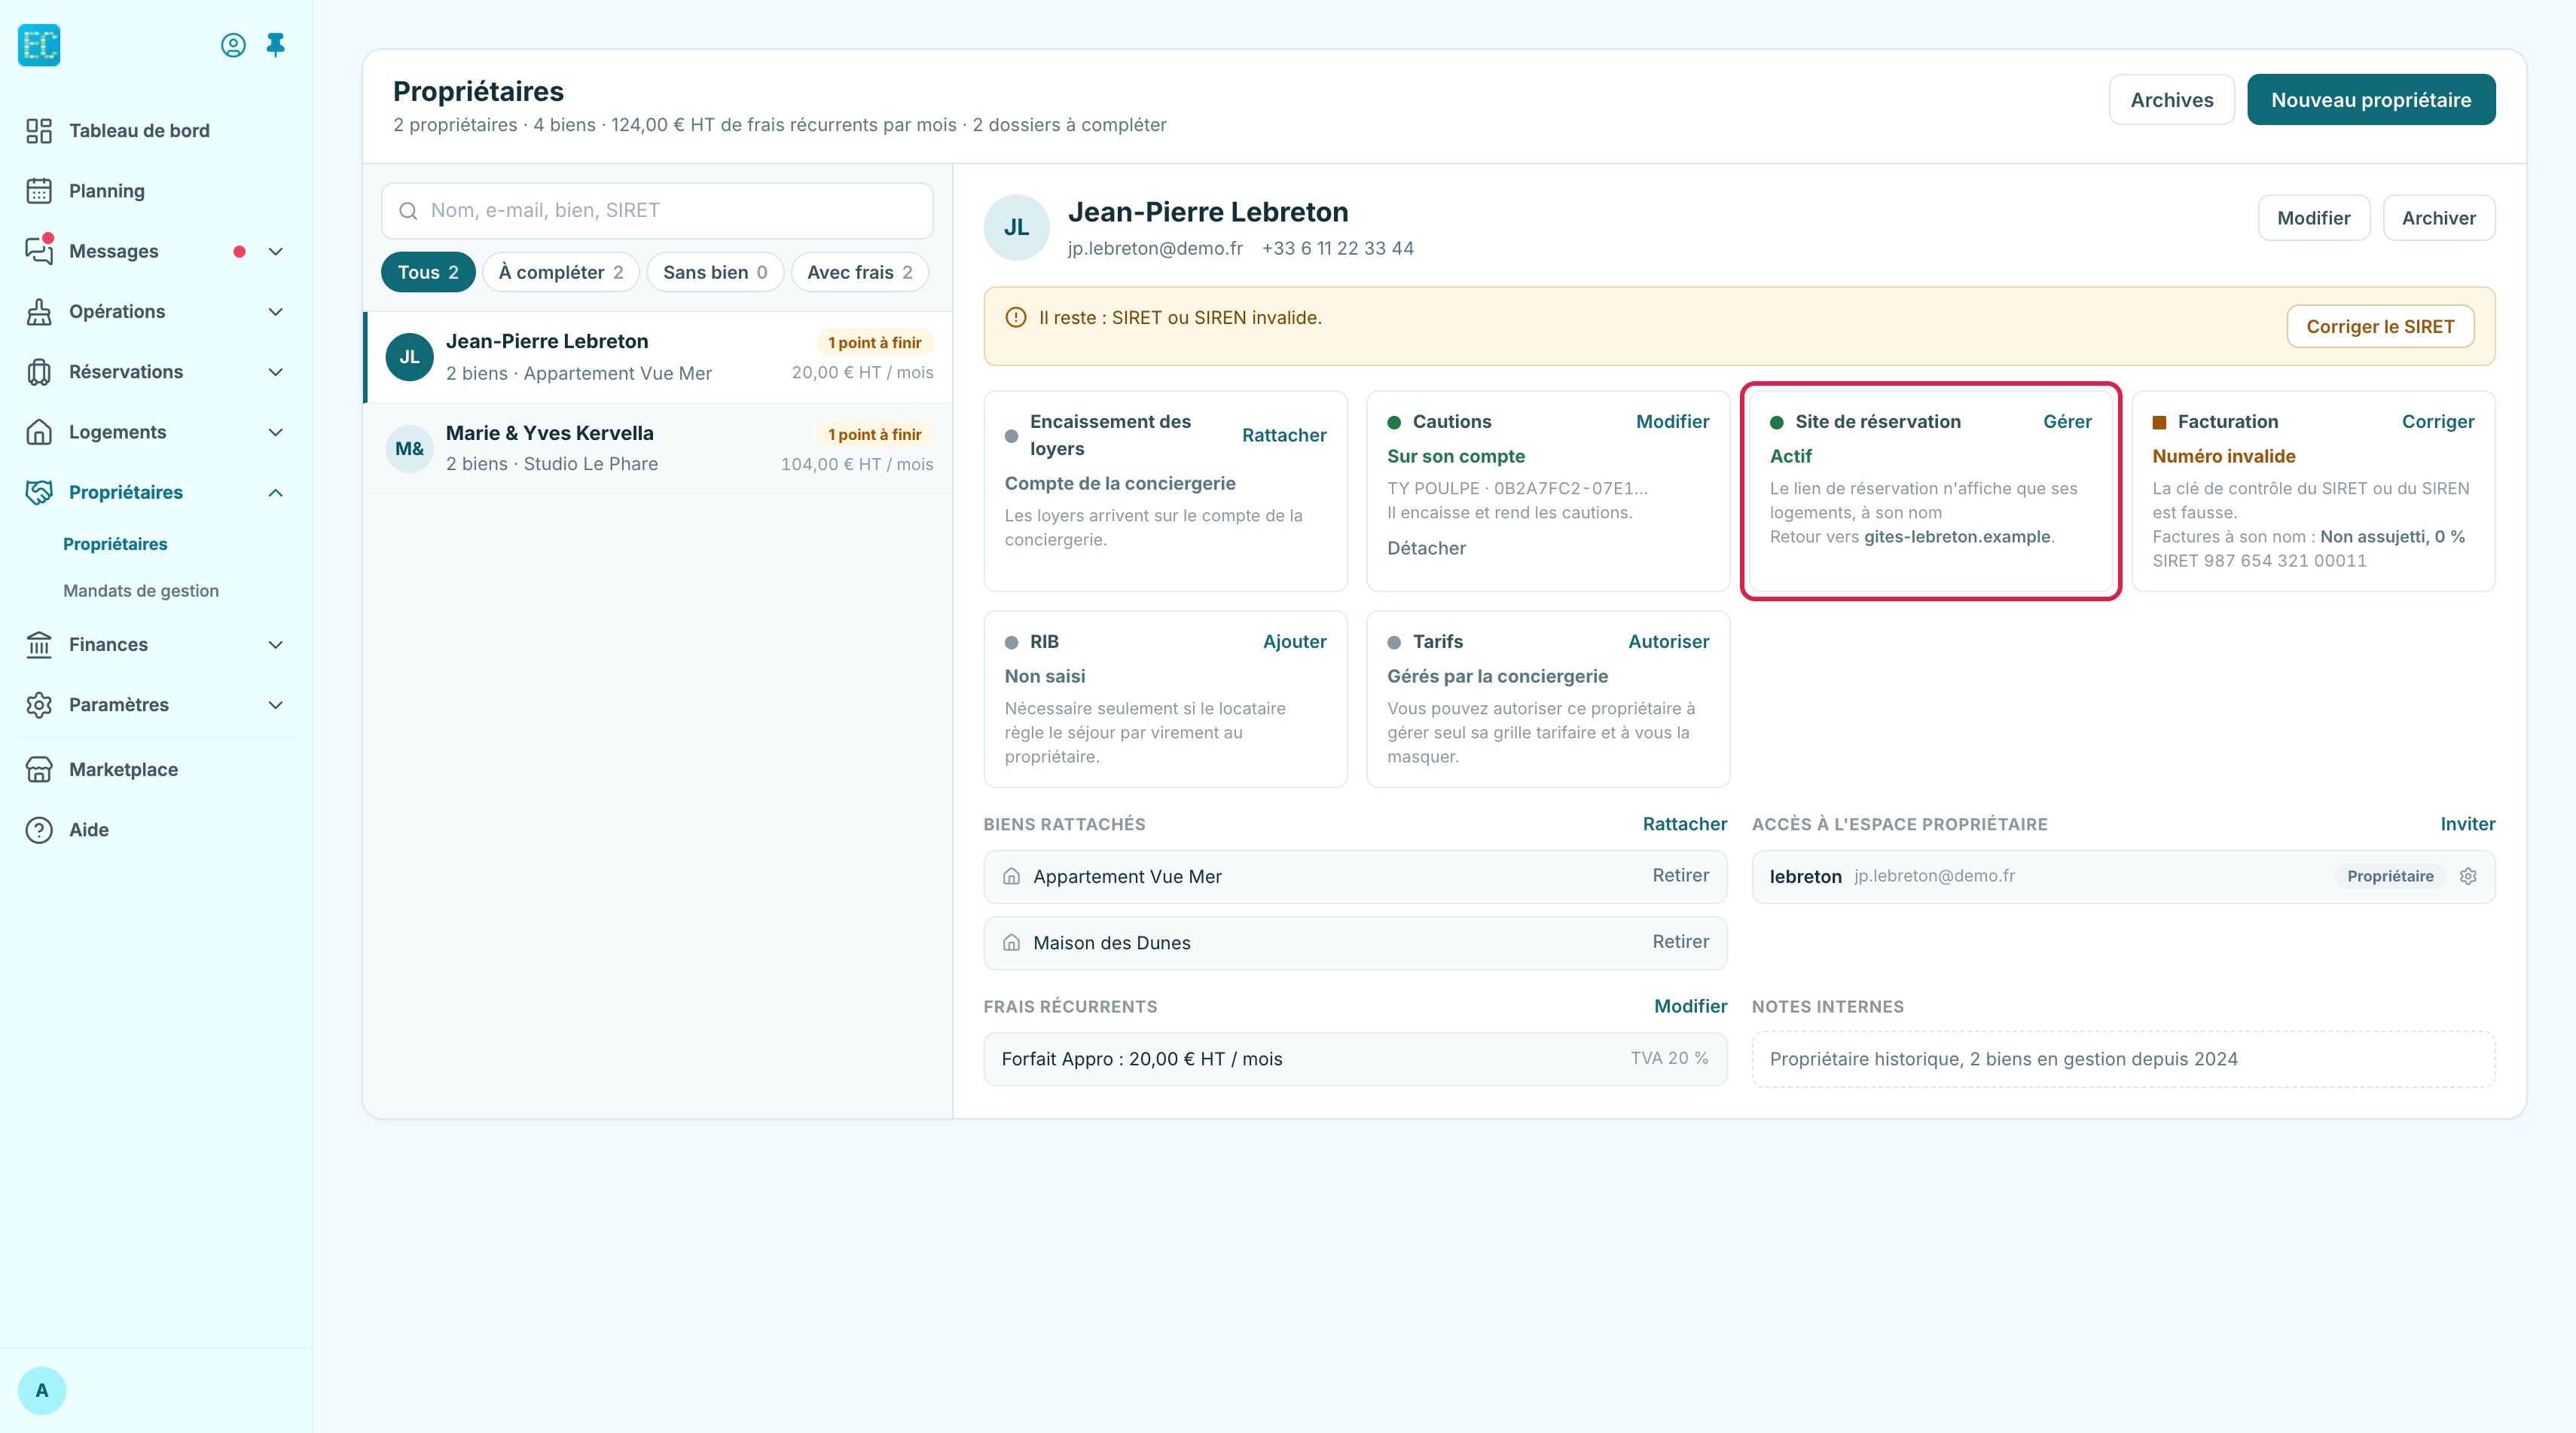
Task: Go to Planning calendar icon
Action: (x=39, y=191)
